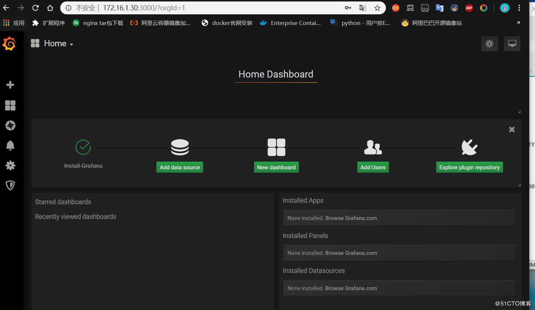This screenshot has width=535, height=310.
Task: Close the getting started panel
Action: 512,129
